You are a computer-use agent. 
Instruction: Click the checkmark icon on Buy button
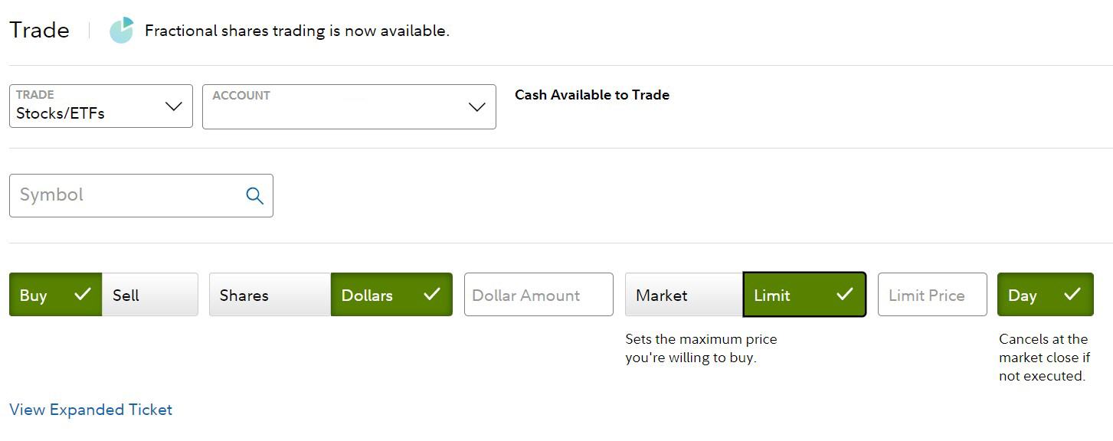82,294
